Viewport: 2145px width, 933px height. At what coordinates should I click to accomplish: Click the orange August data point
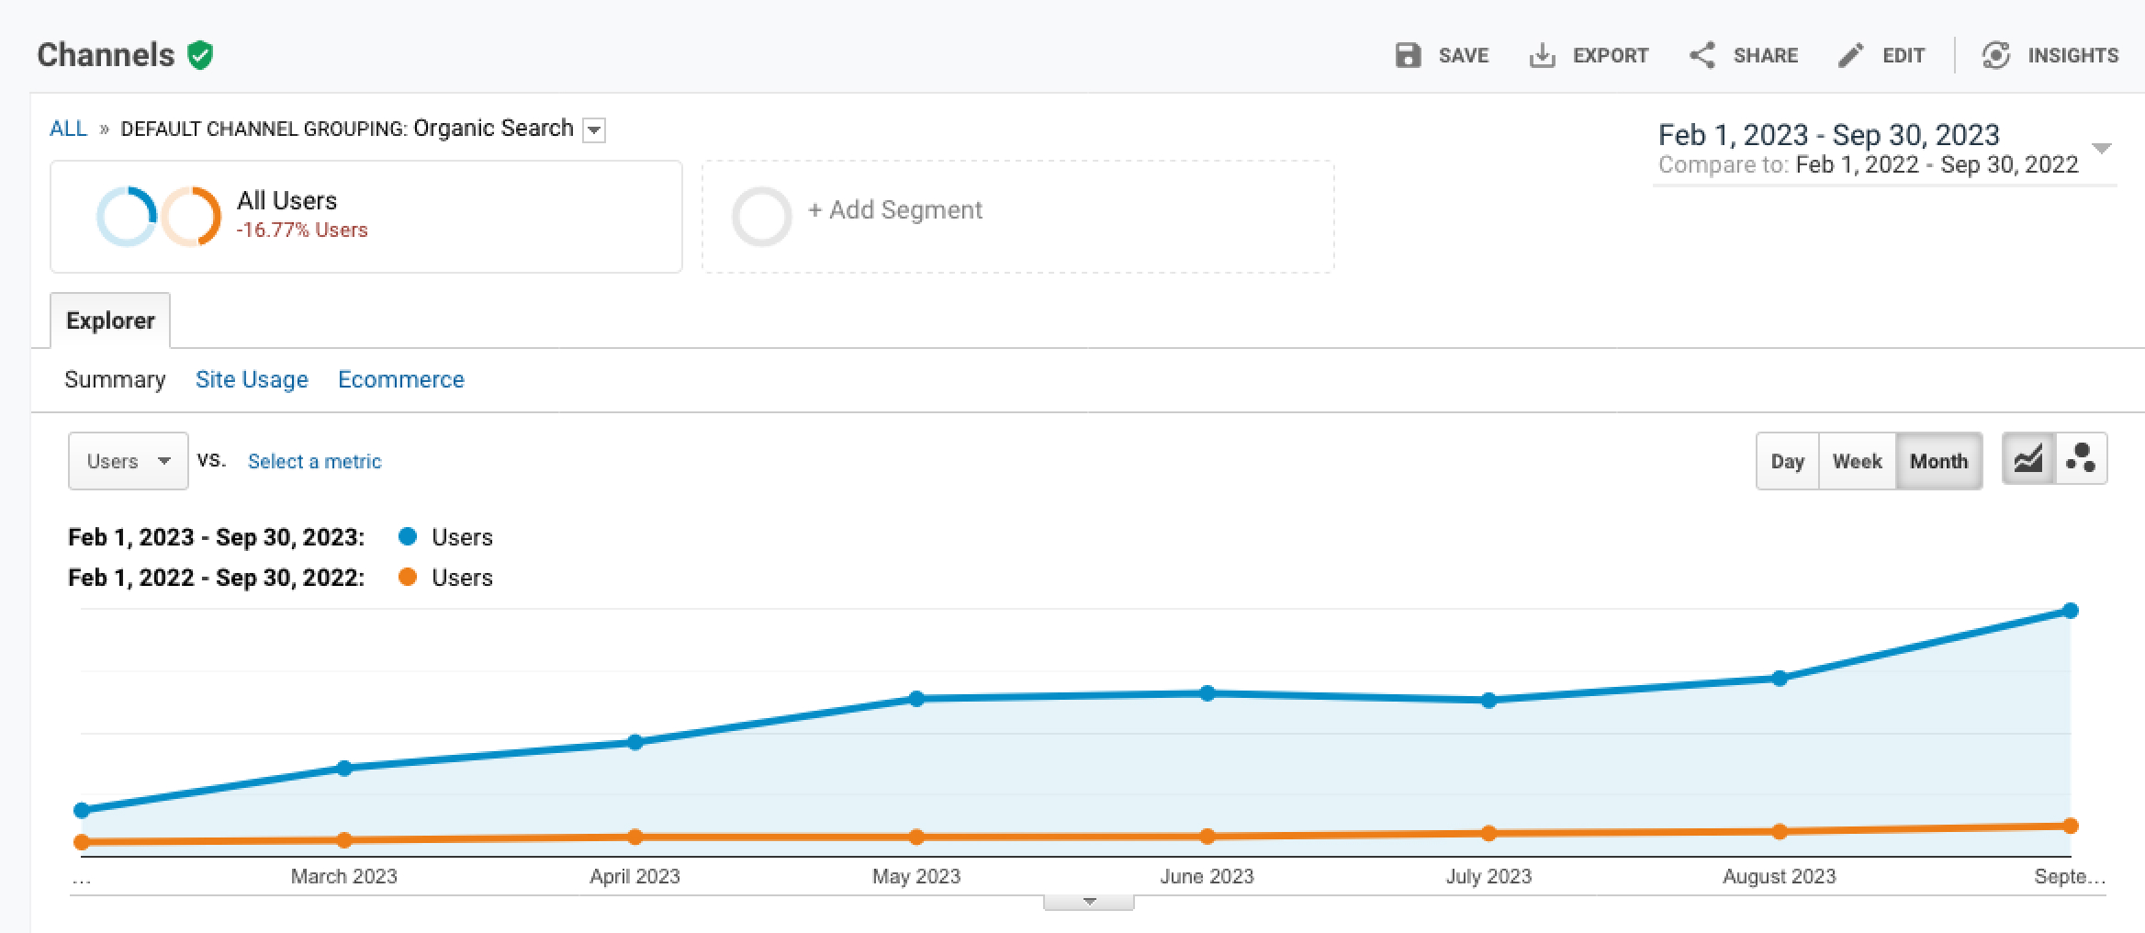1780,832
